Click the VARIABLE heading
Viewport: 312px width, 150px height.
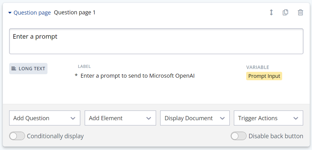[x=257, y=67]
